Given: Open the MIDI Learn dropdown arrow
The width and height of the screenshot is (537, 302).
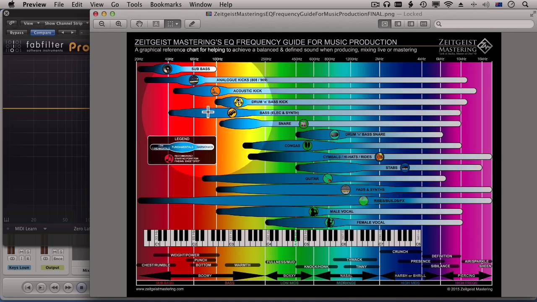Looking at the screenshot, I should (45, 229).
